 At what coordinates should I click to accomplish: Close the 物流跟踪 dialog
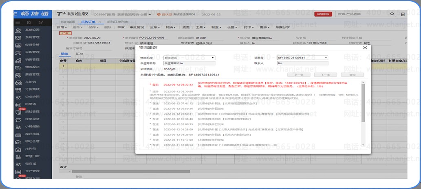pyautogui.click(x=365, y=48)
